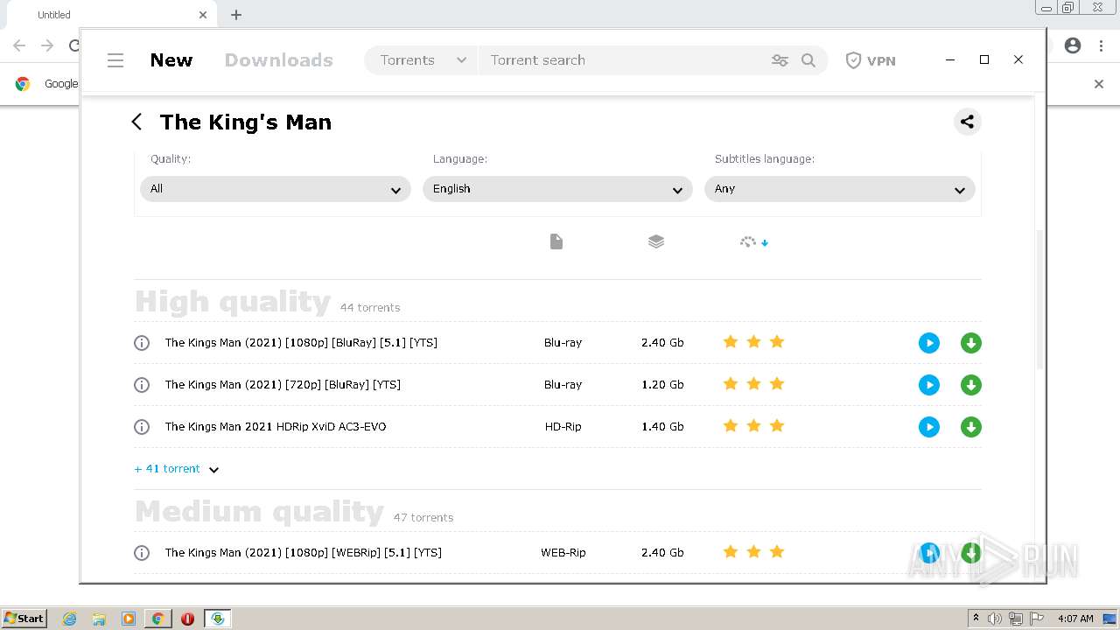Image resolution: width=1120 pixels, height=630 pixels.
Task: Show hidden system tray icons
Action: pos(976,619)
